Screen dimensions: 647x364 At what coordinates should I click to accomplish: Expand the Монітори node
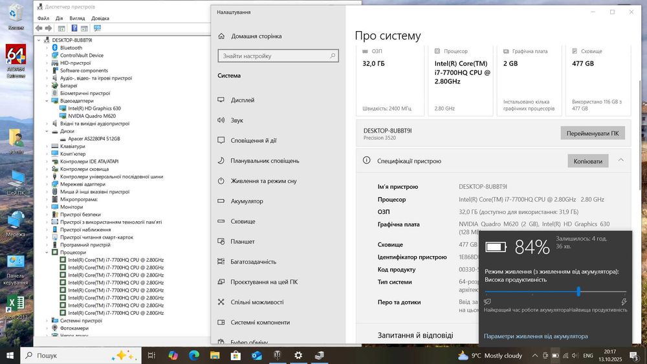click(47, 207)
